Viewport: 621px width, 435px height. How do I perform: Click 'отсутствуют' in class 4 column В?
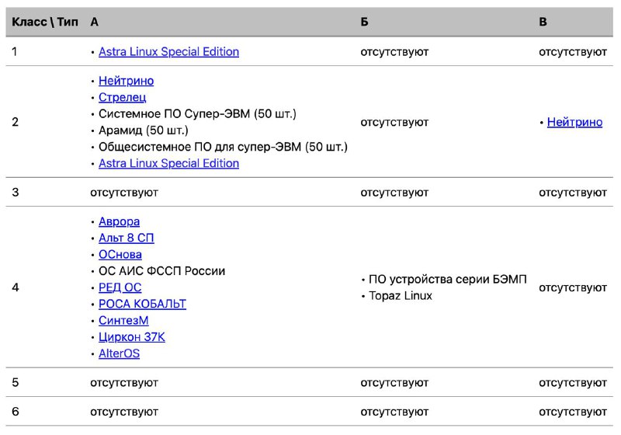[x=573, y=287]
